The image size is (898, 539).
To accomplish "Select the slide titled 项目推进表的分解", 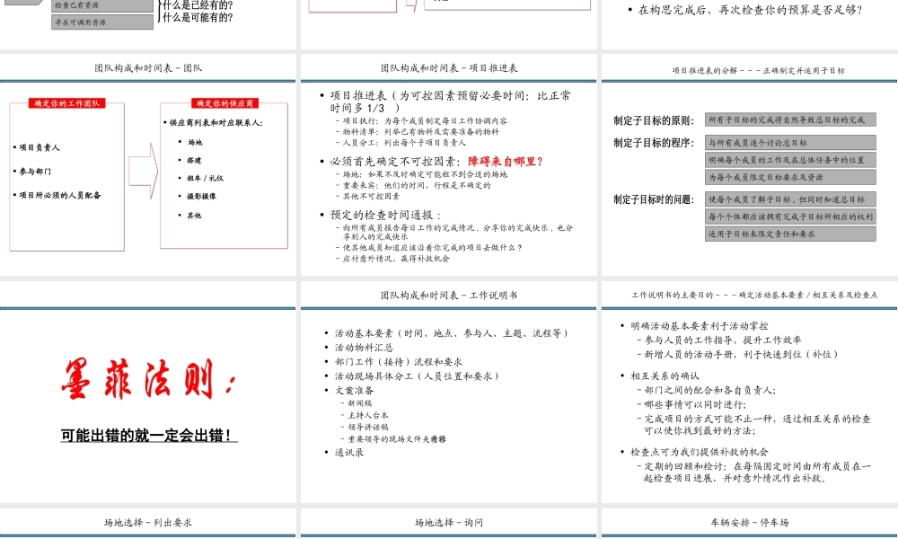I will pos(750,165).
